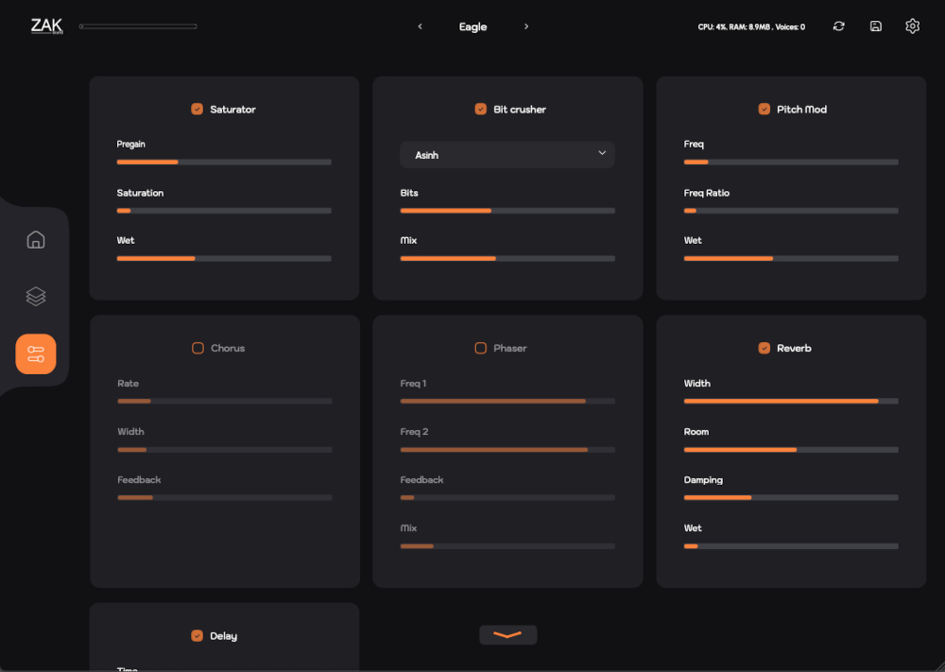
Task: Click the Bit crusher panel title
Action: pos(518,109)
